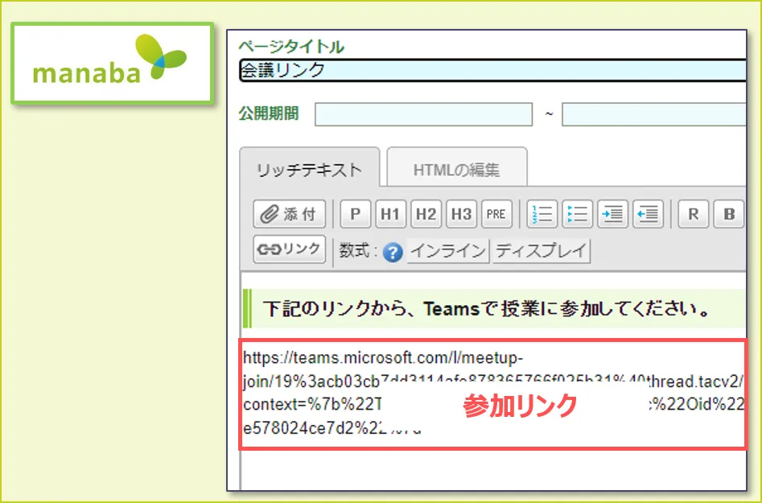Click the 添付 attachment button
Screen dimensions: 762x503
click(x=290, y=214)
